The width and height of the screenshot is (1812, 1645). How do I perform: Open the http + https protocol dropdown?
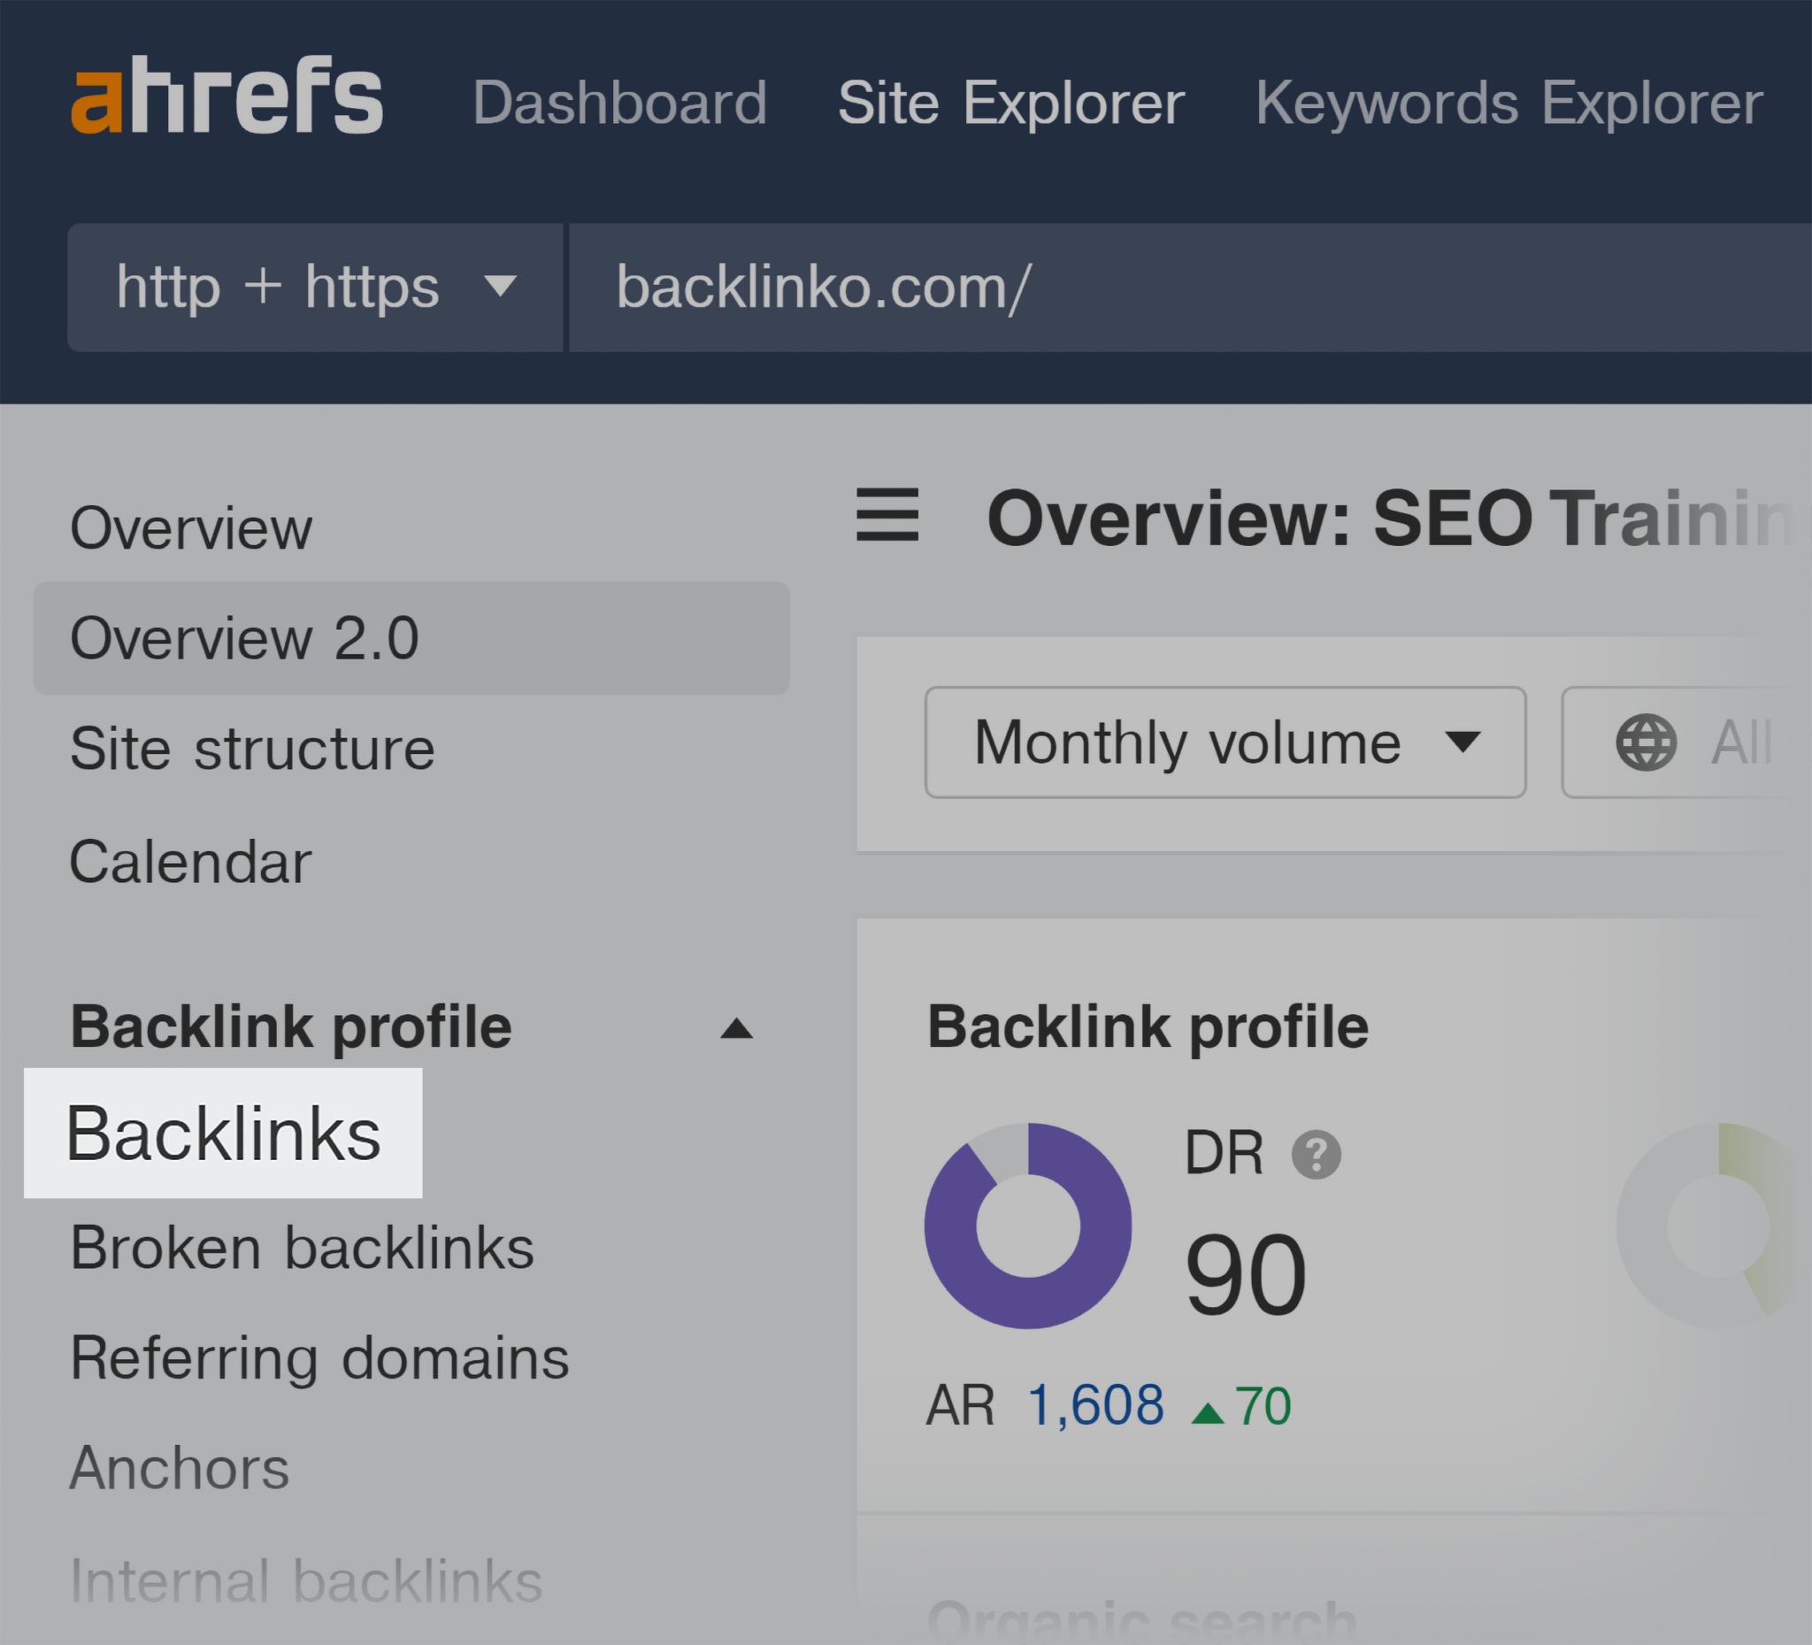(x=315, y=288)
